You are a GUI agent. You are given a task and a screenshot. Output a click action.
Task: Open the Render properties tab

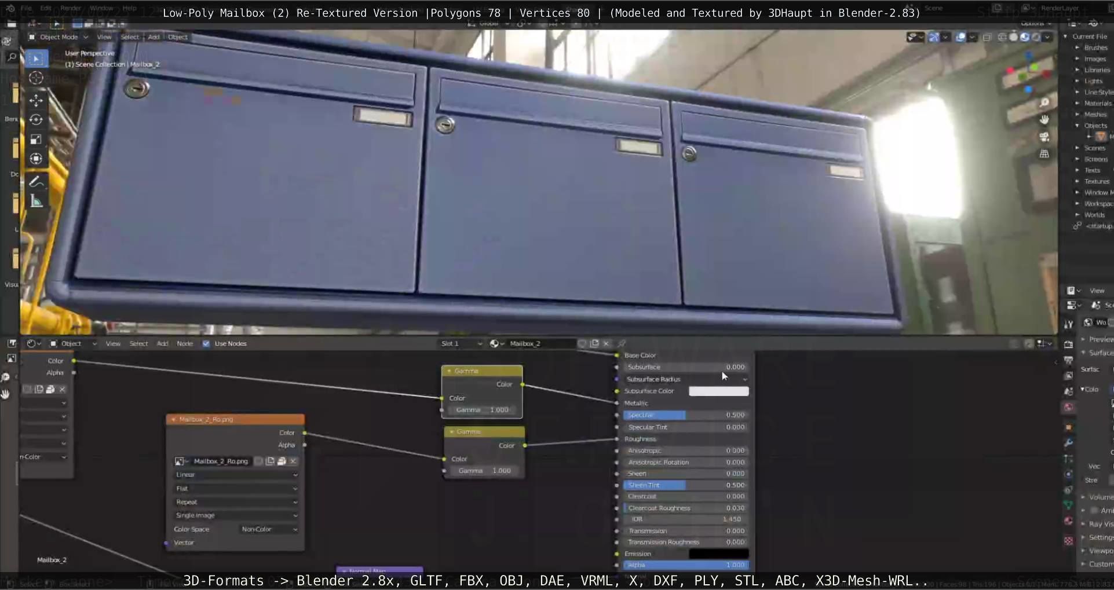1069,344
